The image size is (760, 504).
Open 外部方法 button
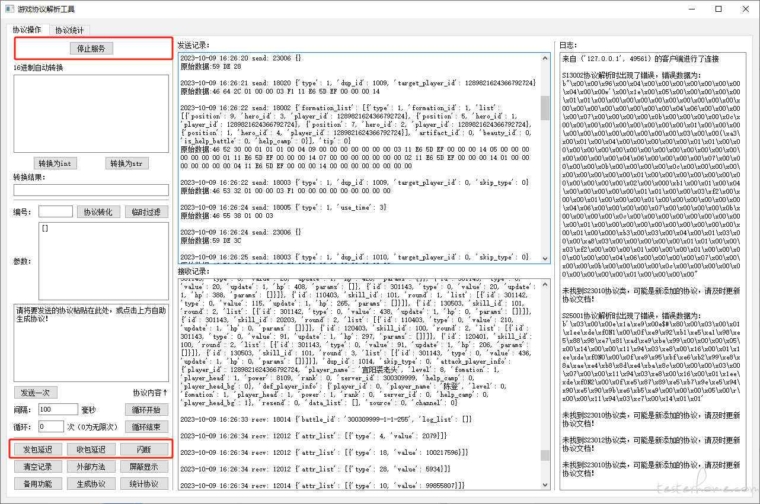click(91, 467)
